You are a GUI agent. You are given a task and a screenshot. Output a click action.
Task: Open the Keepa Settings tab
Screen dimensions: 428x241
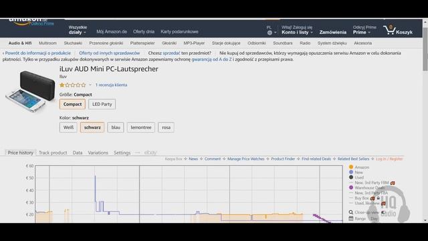point(122,153)
